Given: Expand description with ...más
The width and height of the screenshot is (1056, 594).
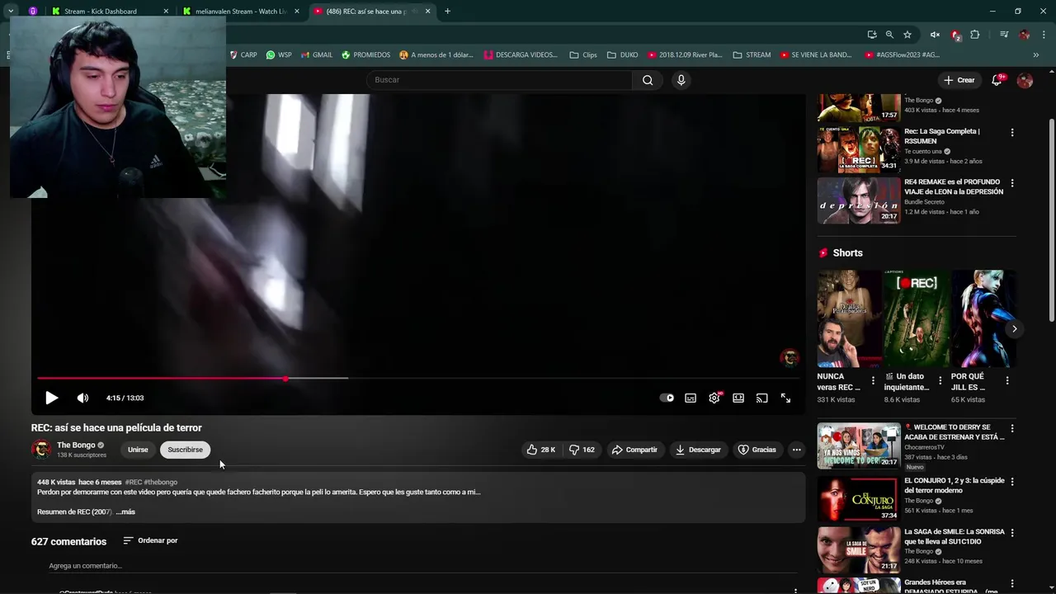Looking at the screenshot, I should pyautogui.click(x=125, y=511).
